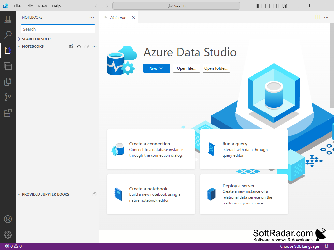Click the New Jupyter Book icon
Image resolution: width=334 pixels, height=250 pixels.
coord(71,46)
